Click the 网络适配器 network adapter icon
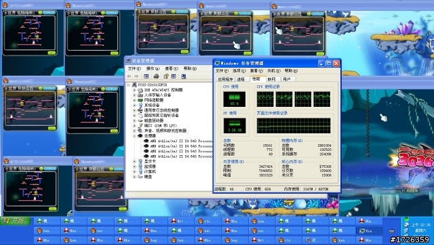 tap(140, 100)
